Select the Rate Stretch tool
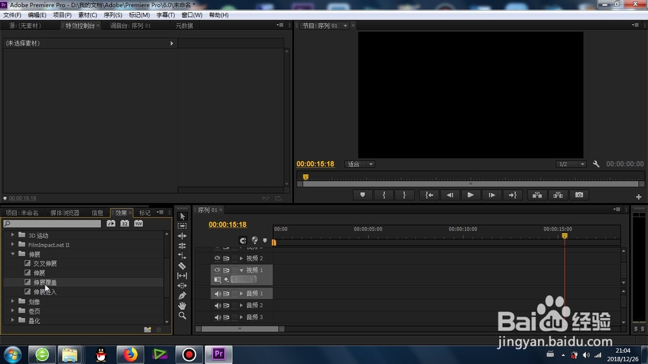The image size is (648, 364). [182, 256]
